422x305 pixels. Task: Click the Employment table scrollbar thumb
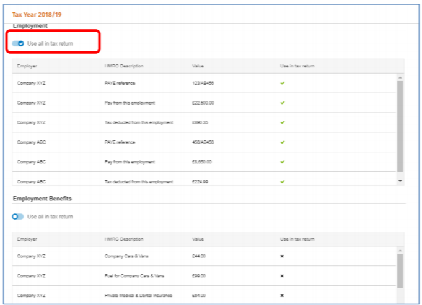pyautogui.click(x=400, y=126)
